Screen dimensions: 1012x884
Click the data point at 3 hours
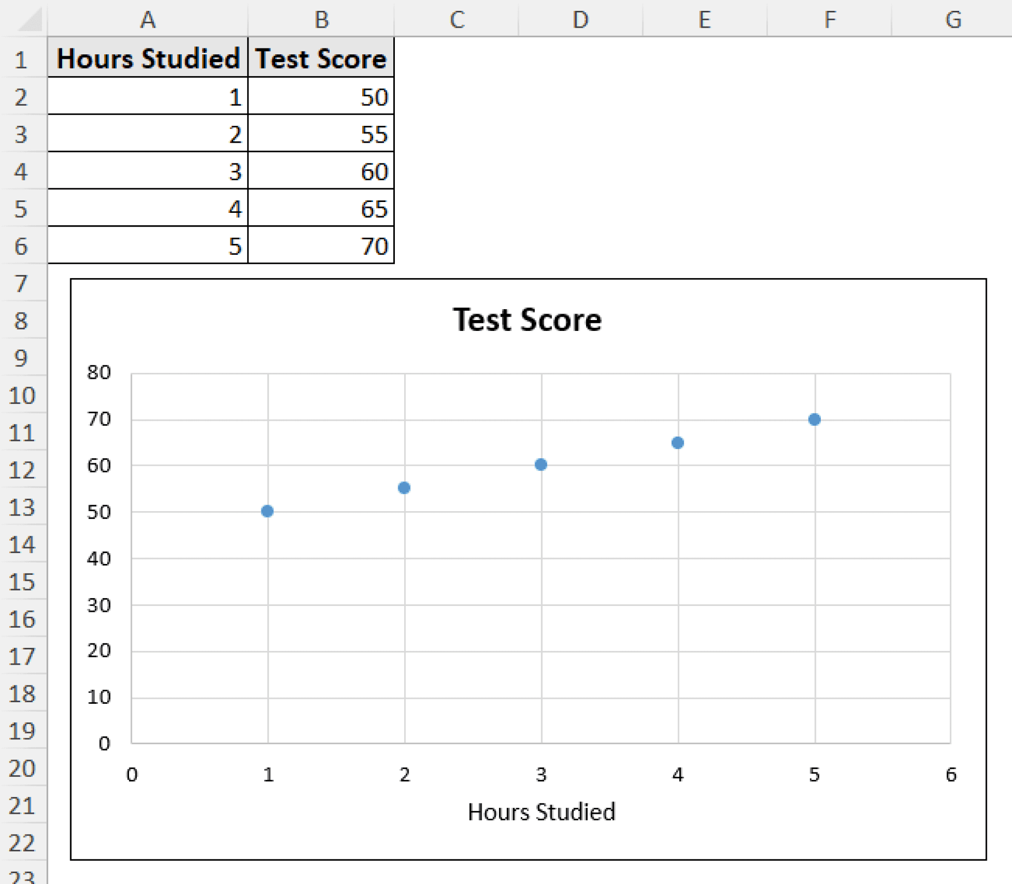(541, 465)
